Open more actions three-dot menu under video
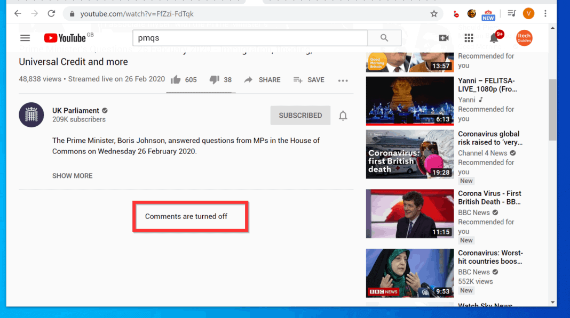This screenshot has height=318, width=570. pyautogui.click(x=343, y=80)
